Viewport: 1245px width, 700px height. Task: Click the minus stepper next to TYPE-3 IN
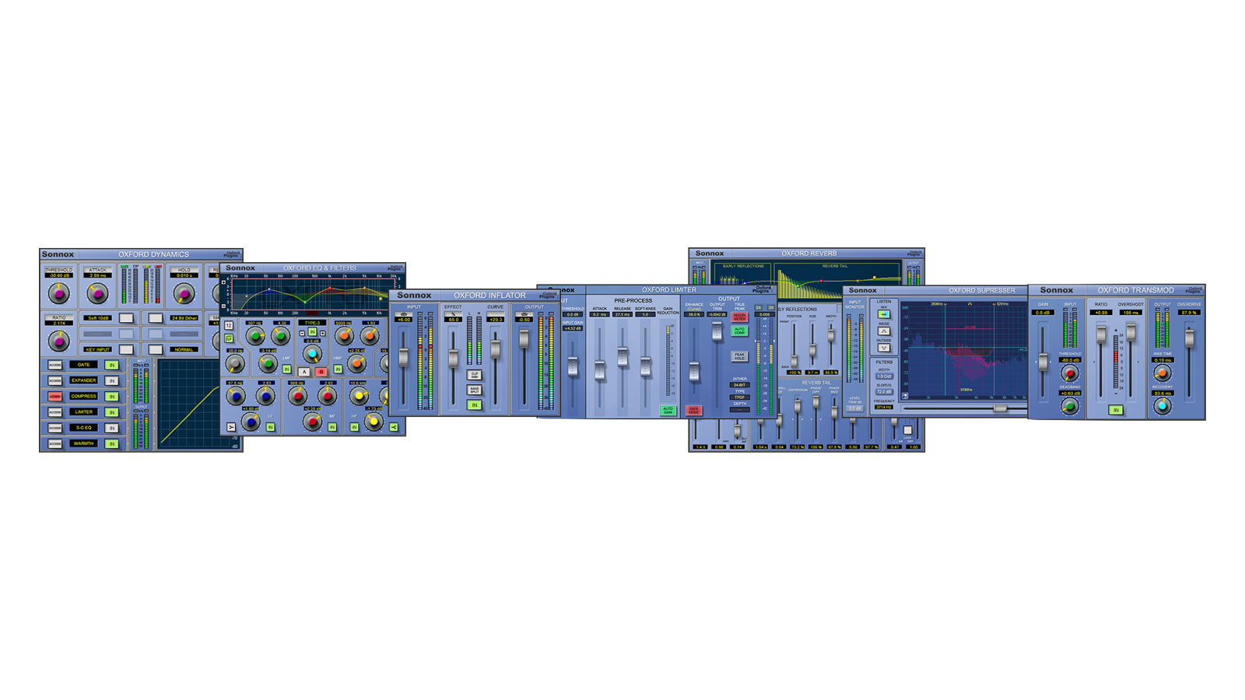tap(302, 333)
